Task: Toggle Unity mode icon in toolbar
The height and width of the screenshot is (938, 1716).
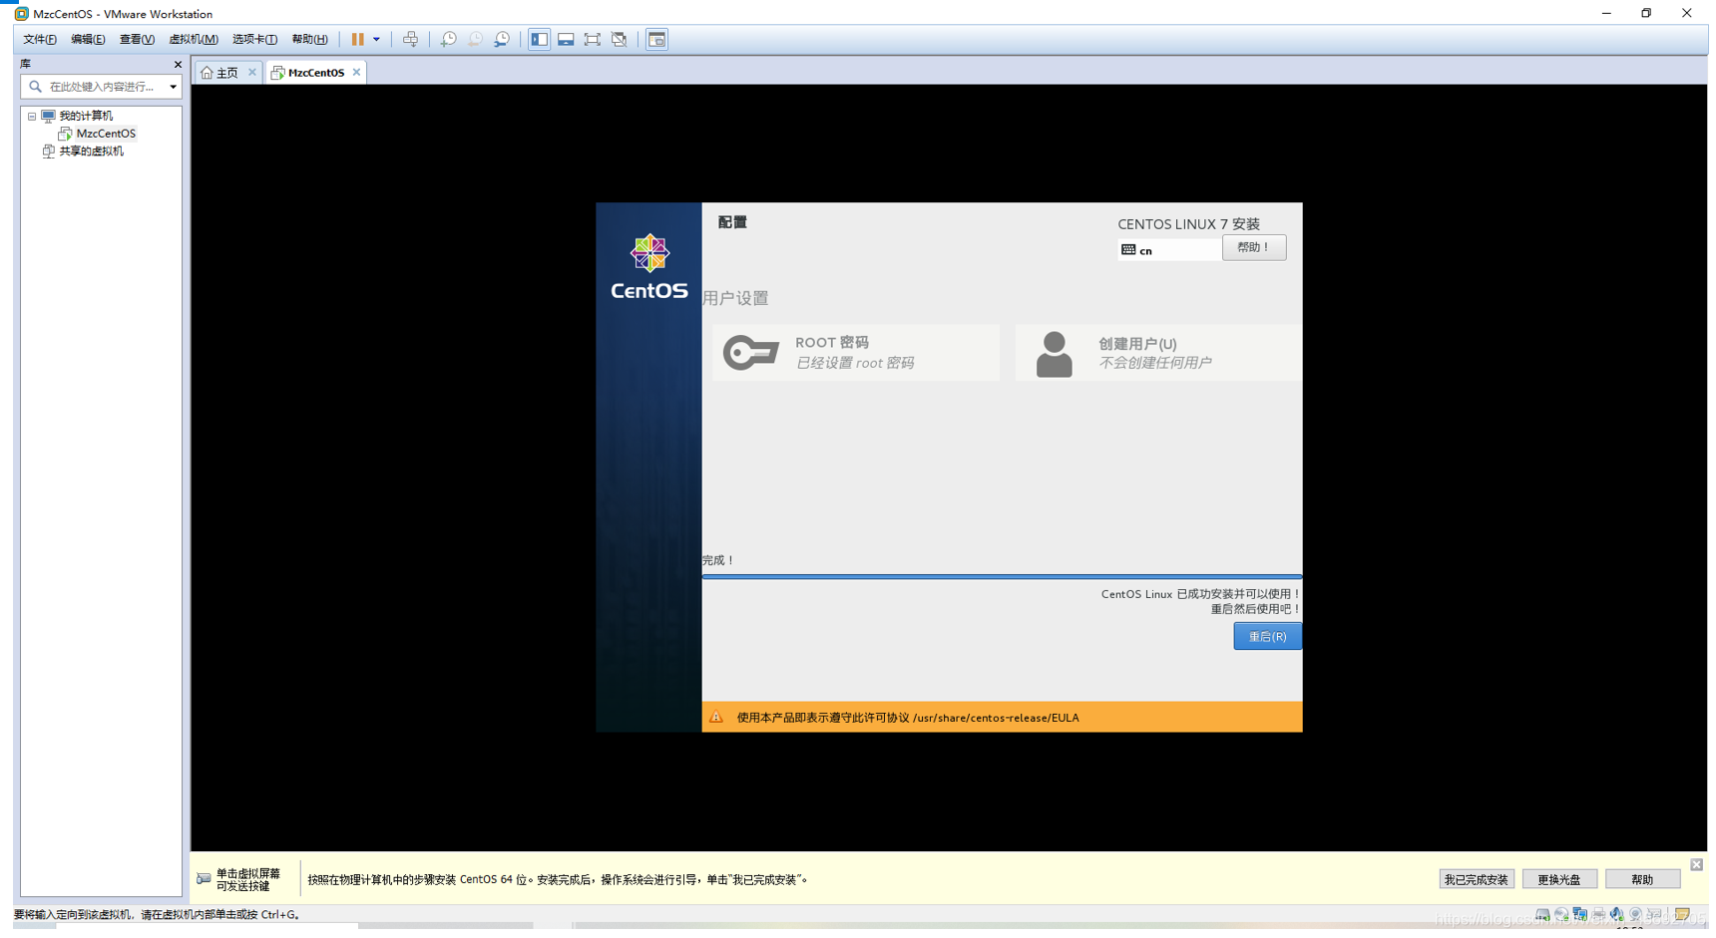Action: click(x=620, y=40)
